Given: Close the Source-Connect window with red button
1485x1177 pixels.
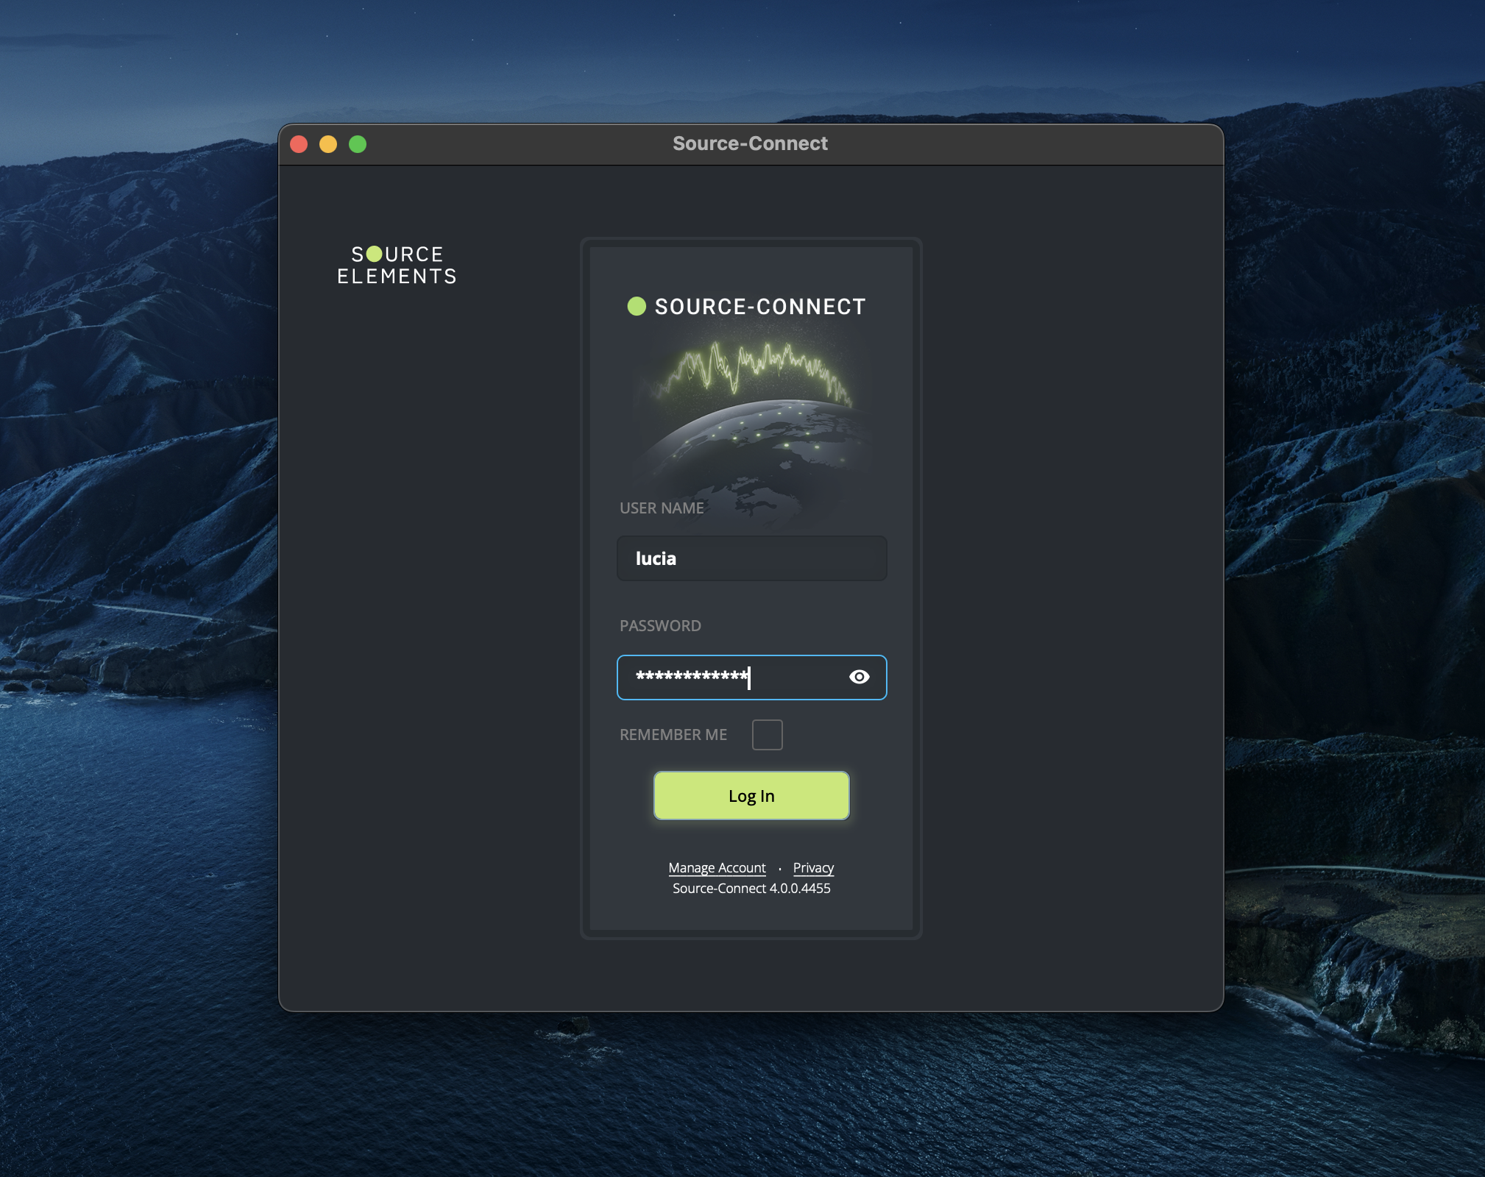Looking at the screenshot, I should [299, 144].
